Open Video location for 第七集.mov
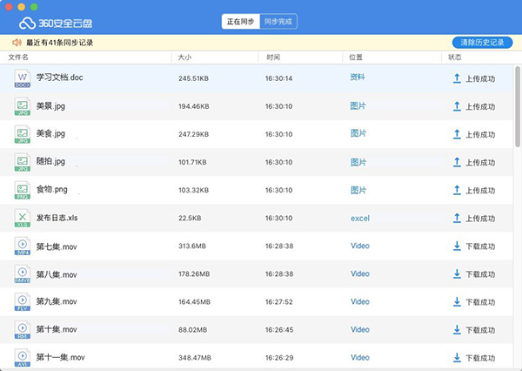 pyautogui.click(x=360, y=246)
